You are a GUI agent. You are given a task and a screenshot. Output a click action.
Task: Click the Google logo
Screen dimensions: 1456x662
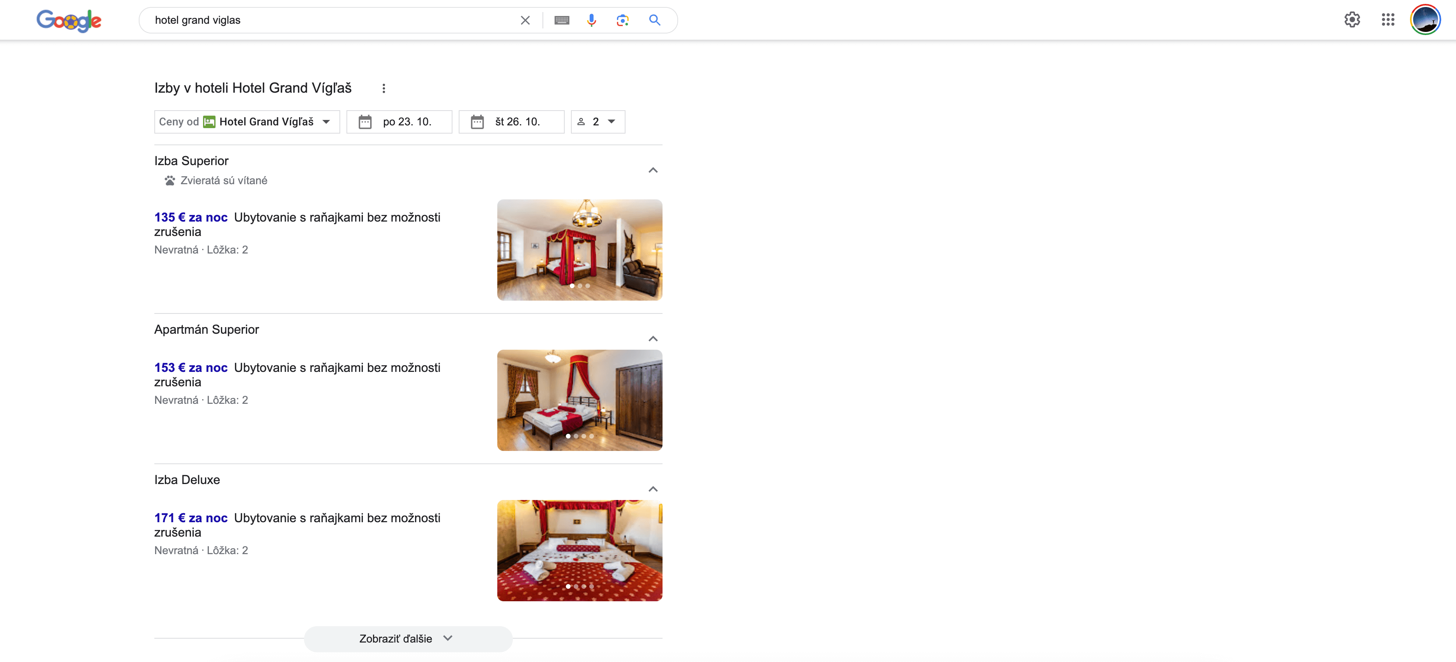[x=69, y=20]
